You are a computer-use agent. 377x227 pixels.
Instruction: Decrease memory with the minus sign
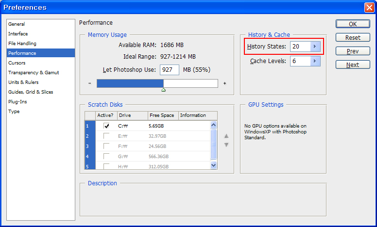90,83
